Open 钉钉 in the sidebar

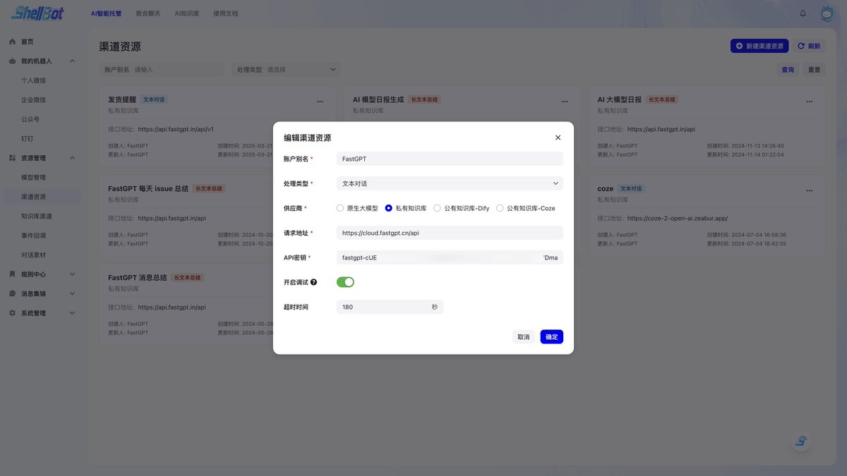[x=42, y=139]
